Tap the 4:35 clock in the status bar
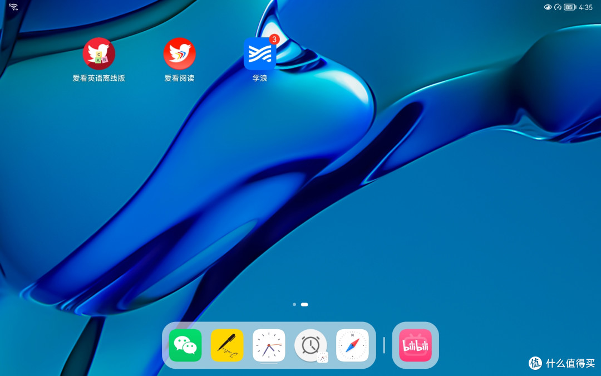601x376 pixels. click(x=585, y=7)
